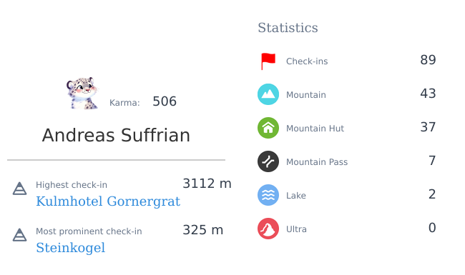Click the Statistics heading

coord(288,28)
